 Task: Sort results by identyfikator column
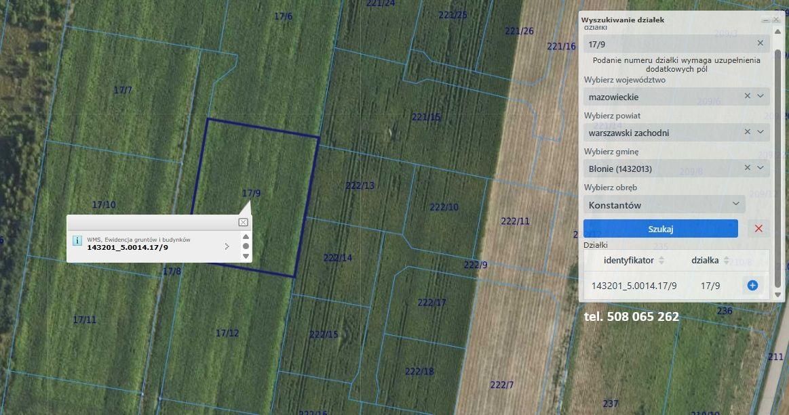coord(661,260)
